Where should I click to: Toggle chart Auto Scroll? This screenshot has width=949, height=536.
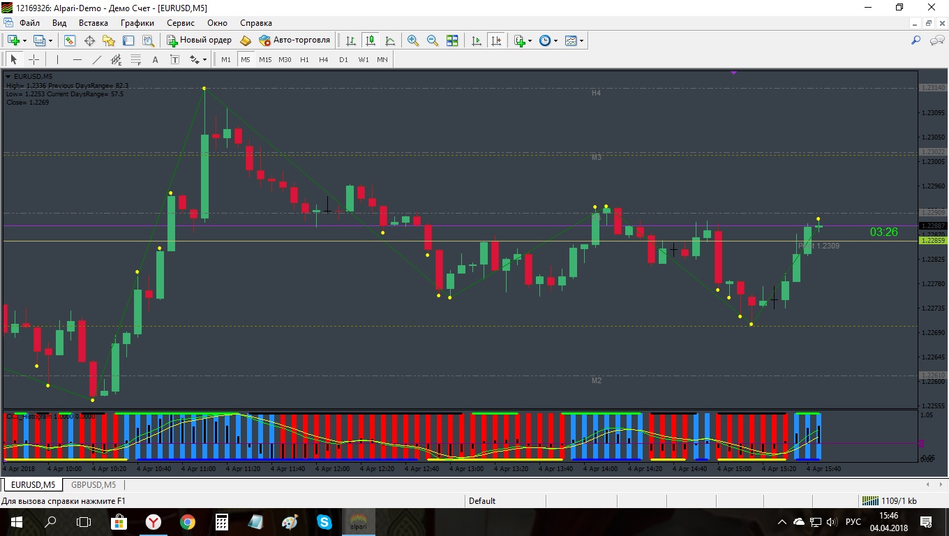[x=477, y=40]
